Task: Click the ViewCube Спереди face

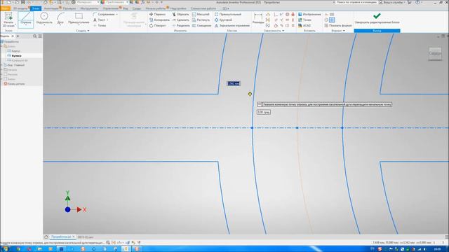Action: (x=435, y=53)
